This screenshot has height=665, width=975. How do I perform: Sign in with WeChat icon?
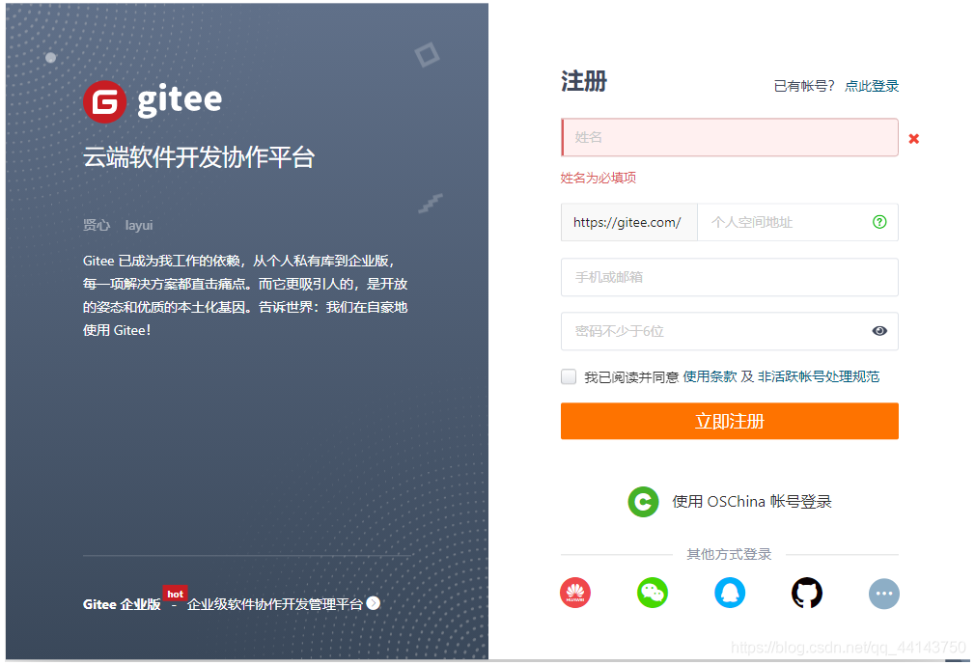click(653, 593)
